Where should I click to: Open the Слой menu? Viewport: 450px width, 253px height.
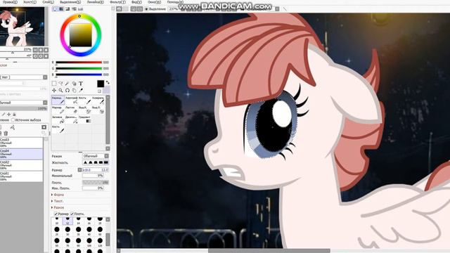click(48, 2)
